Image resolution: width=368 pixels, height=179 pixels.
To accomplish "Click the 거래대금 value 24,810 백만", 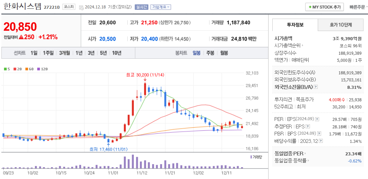I will point(244,39).
